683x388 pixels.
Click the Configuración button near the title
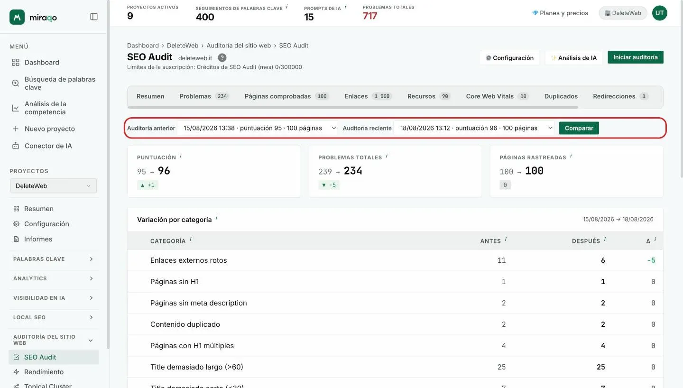(509, 58)
